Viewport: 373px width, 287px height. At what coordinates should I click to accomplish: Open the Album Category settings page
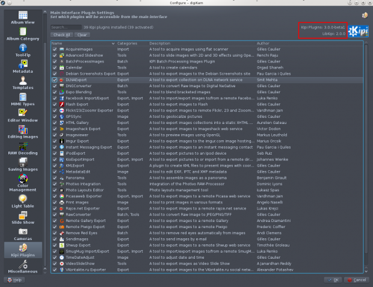(23, 34)
